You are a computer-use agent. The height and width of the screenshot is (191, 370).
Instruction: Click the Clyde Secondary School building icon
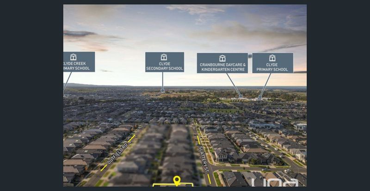[x=164, y=58]
